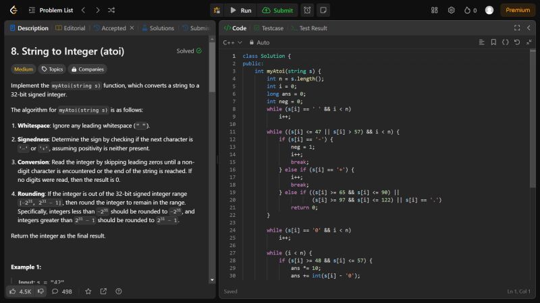Image resolution: width=540 pixels, height=303 pixels.
Task: Open the comments section showing 498
Action: click(x=61, y=292)
